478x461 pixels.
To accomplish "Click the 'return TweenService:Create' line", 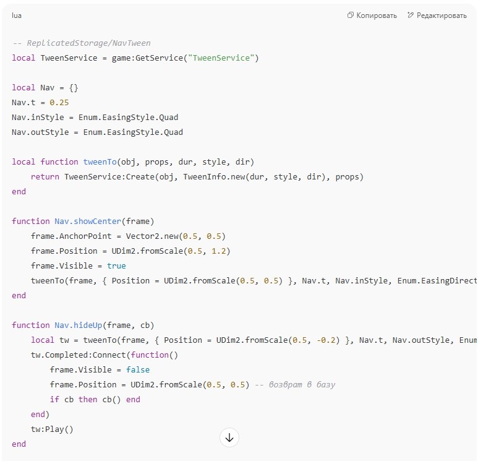I will (x=197, y=177).
